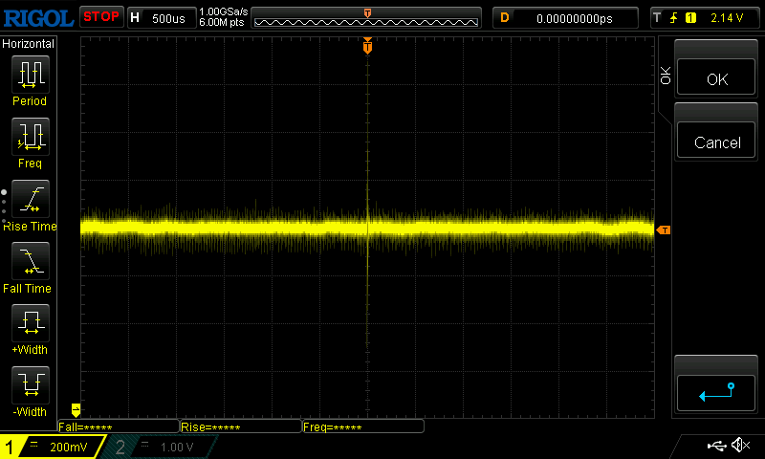Select channel 2 label showing 1.00 V
Viewport: 765px width, 459px height.
pos(161,447)
